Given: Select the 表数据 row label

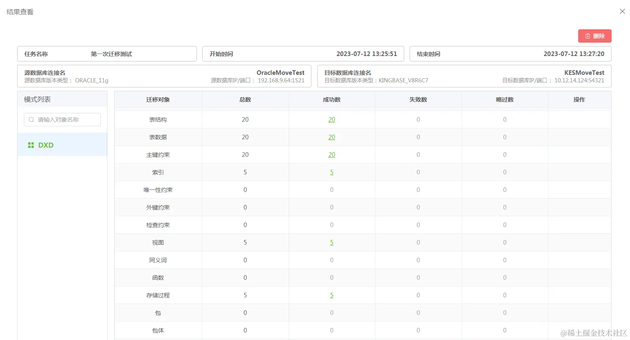Looking at the screenshot, I should pyautogui.click(x=158, y=137).
